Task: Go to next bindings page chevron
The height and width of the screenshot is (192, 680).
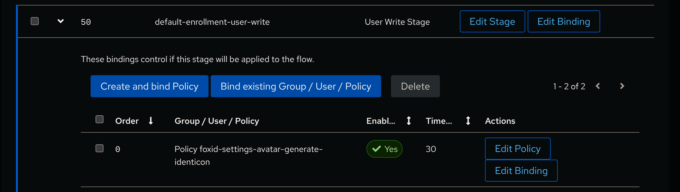Action: point(622,86)
